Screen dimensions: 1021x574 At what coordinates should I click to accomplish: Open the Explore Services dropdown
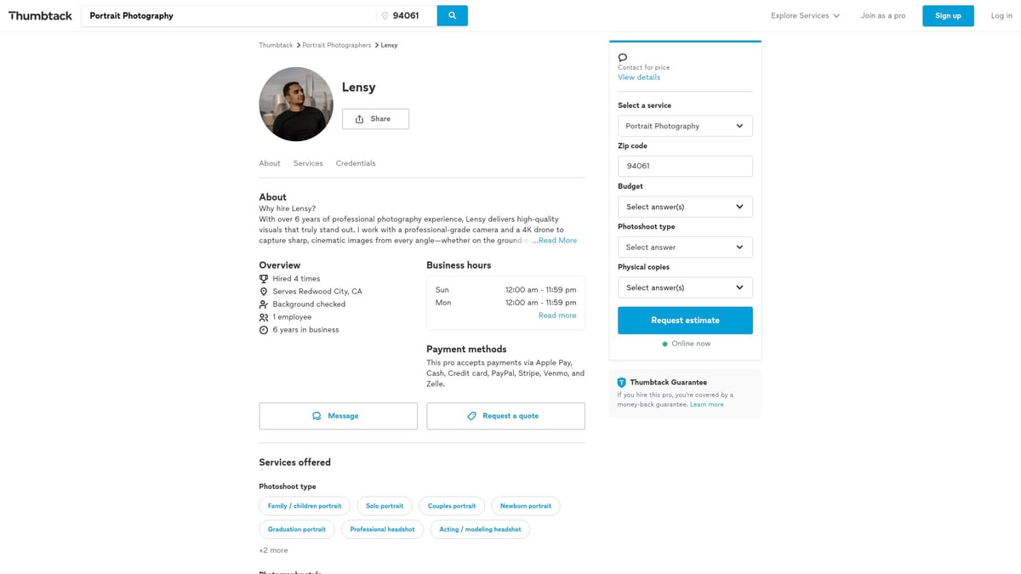tap(805, 15)
